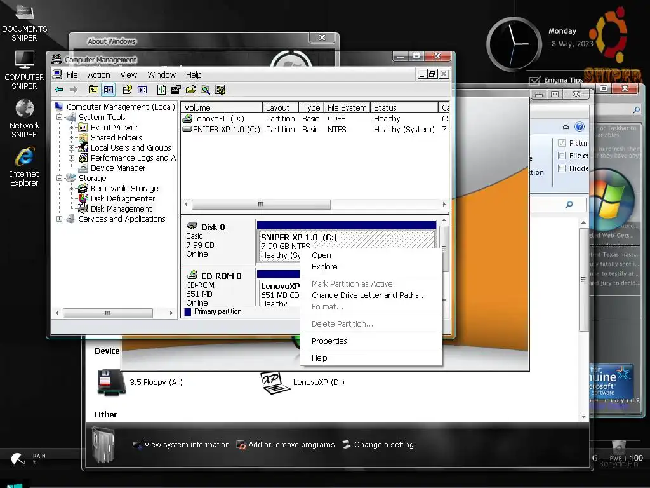650x488 pixels.
Task: Launch Internet Explorer from the desktop
Action: click(x=25, y=158)
